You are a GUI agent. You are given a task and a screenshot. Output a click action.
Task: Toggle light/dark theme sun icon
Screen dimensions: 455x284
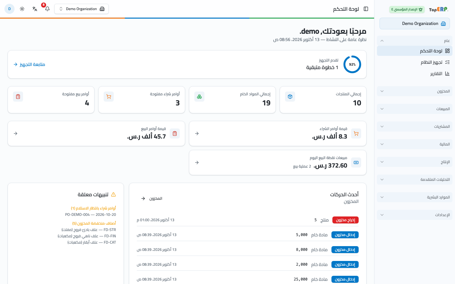[x=22, y=9]
